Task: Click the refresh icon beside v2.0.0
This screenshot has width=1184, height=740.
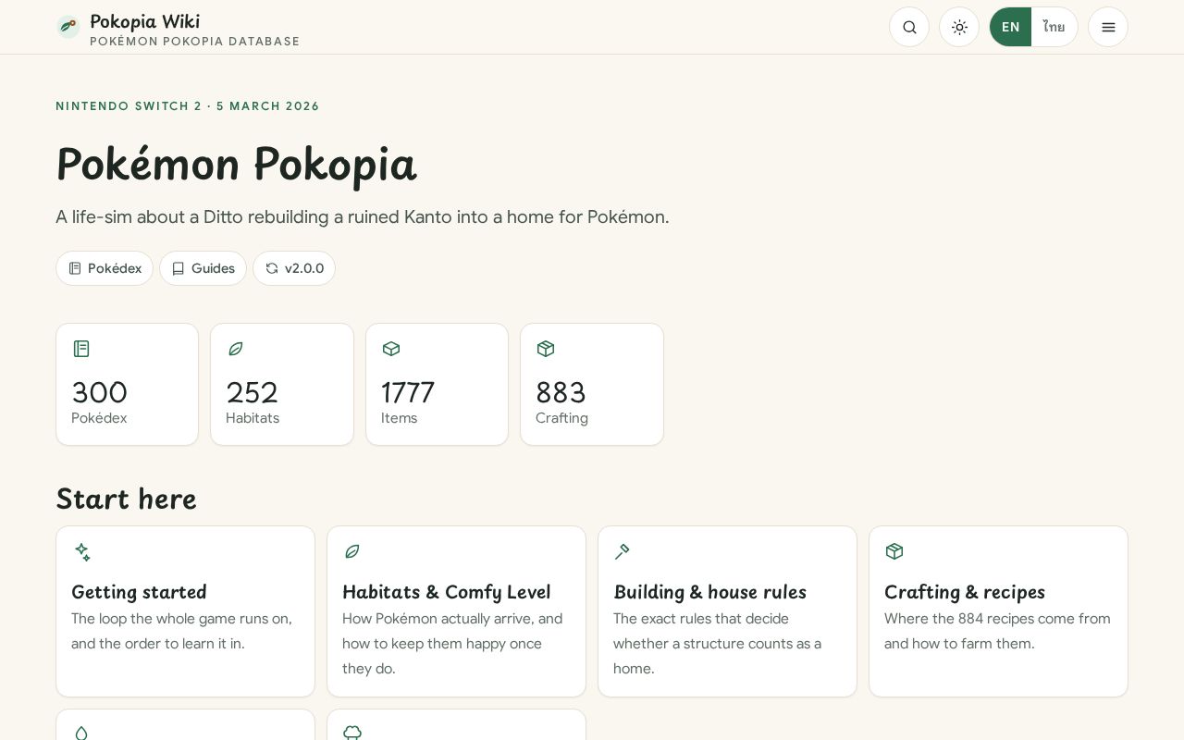Action: (272, 268)
